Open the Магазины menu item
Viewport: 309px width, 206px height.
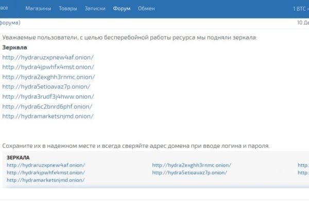38,9
